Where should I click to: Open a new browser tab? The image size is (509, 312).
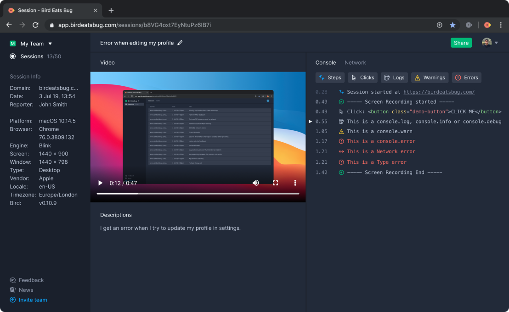click(111, 11)
